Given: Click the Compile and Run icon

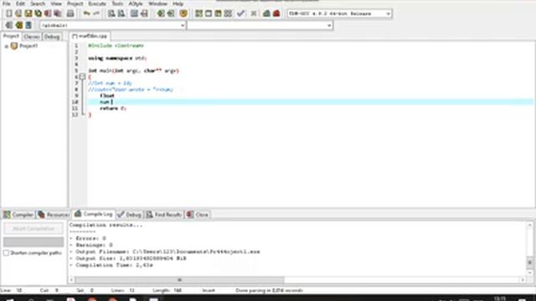Looking at the screenshot, I should pyautogui.click(x=218, y=13).
